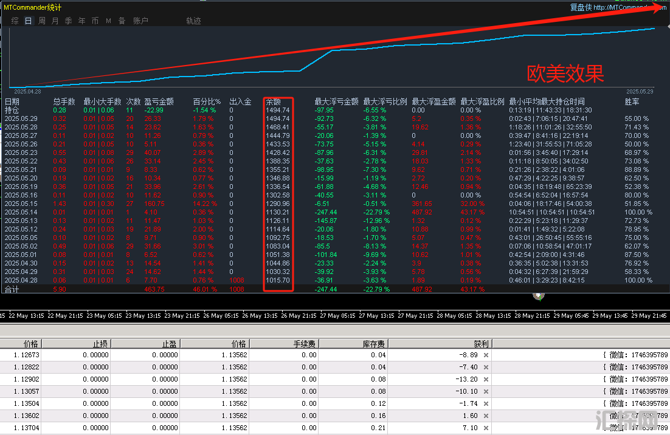670x435 pixels.
Task: Click the 2025.04.28 chart start date label
Action: pos(28,92)
